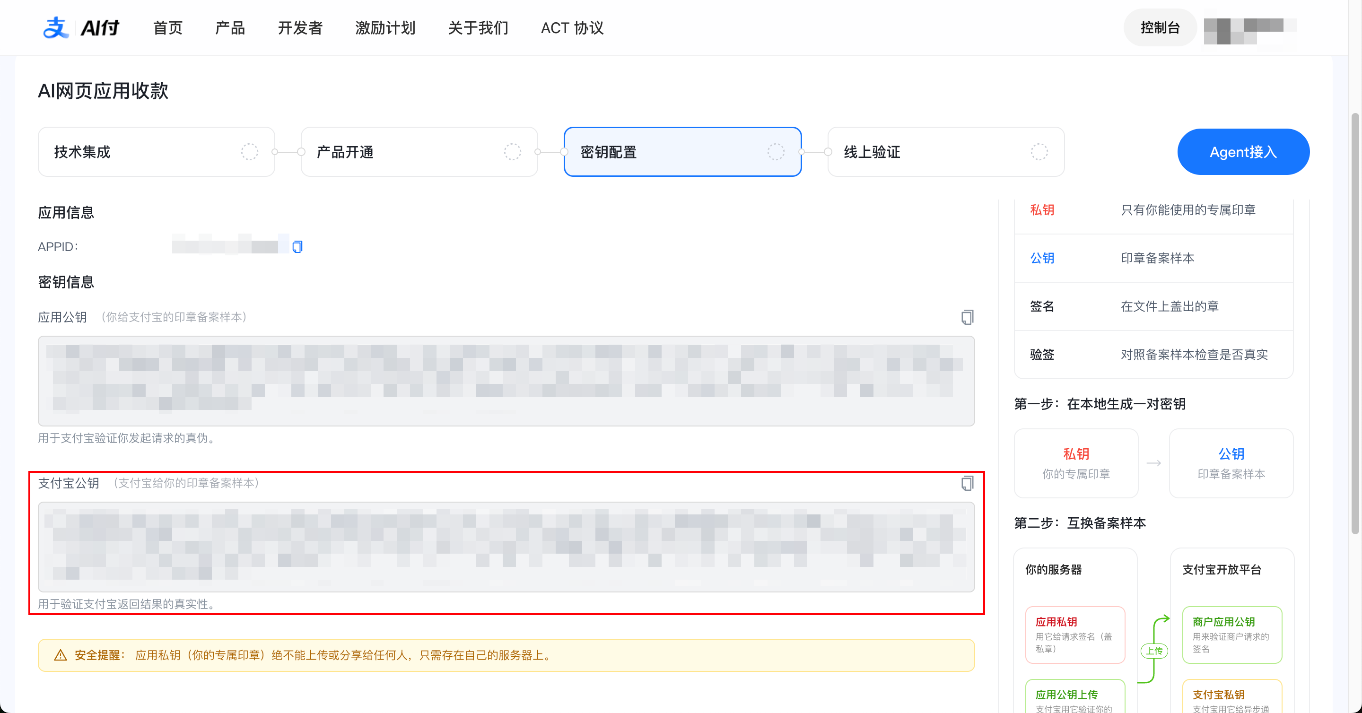Image resolution: width=1362 pixels, height=713 pixels.
Task: Click the 上传 label in the diagram
Action: coord(1154,651)
